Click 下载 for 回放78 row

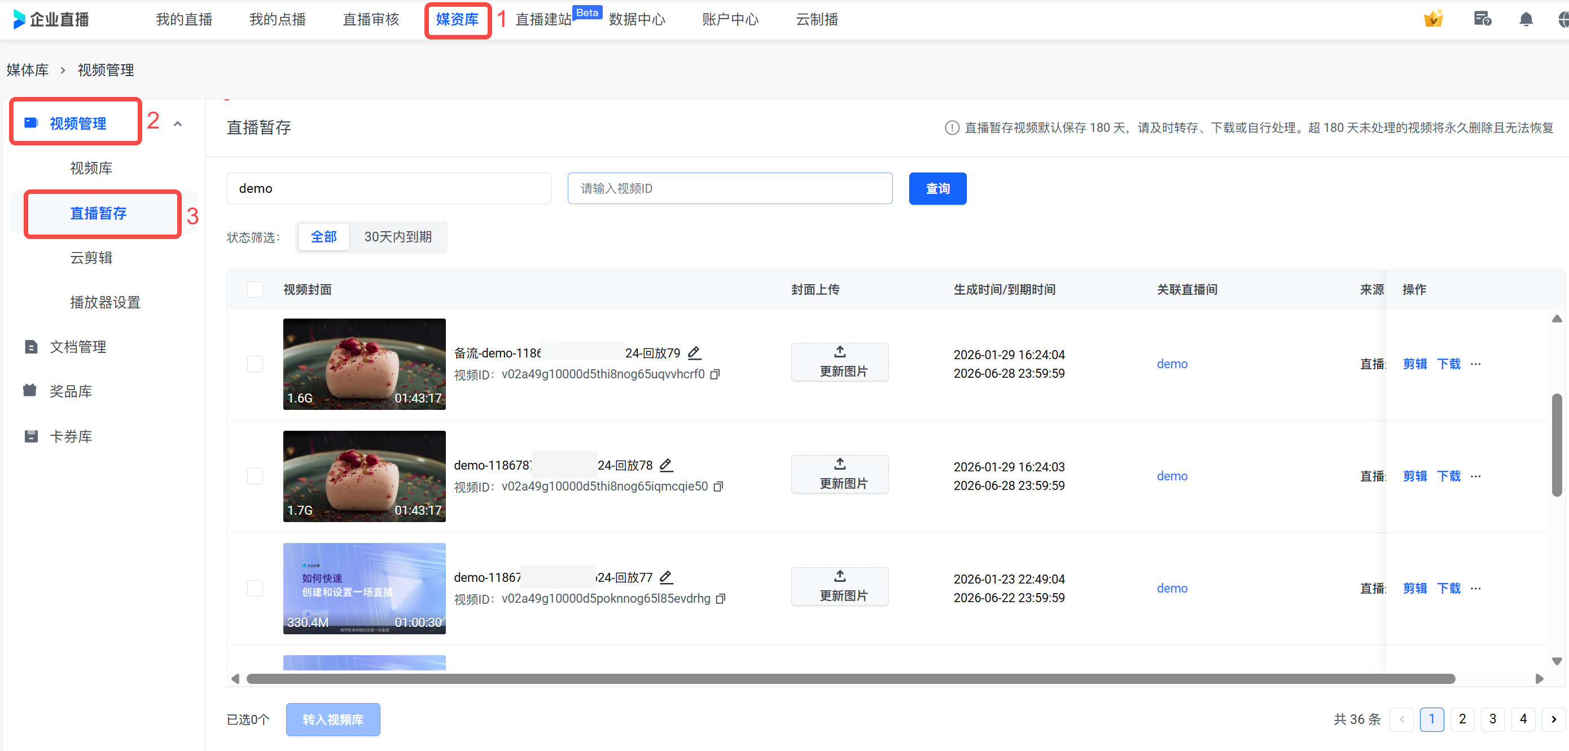pyautogui.click(x=1448, y=476)
